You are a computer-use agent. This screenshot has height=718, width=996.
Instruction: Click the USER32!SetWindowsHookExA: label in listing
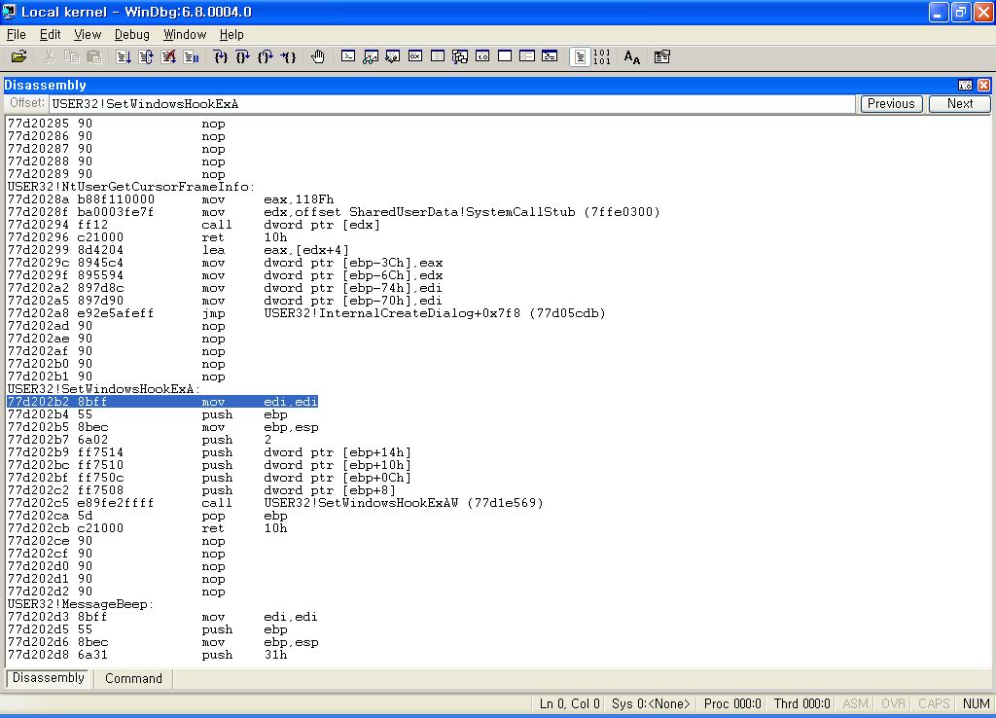point(104,389)
